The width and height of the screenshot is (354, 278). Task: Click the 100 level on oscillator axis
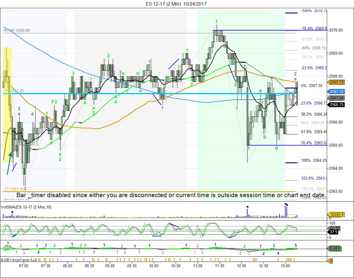pos(333,223)
